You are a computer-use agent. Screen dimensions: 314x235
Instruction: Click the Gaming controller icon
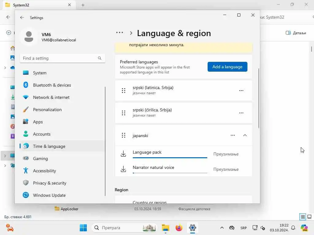point(26,158)
